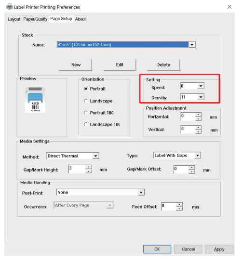Viewport: 242px width, 262px height.
Task: Click the Gap/Mark Height input field
Action: [x=77, y=169]
